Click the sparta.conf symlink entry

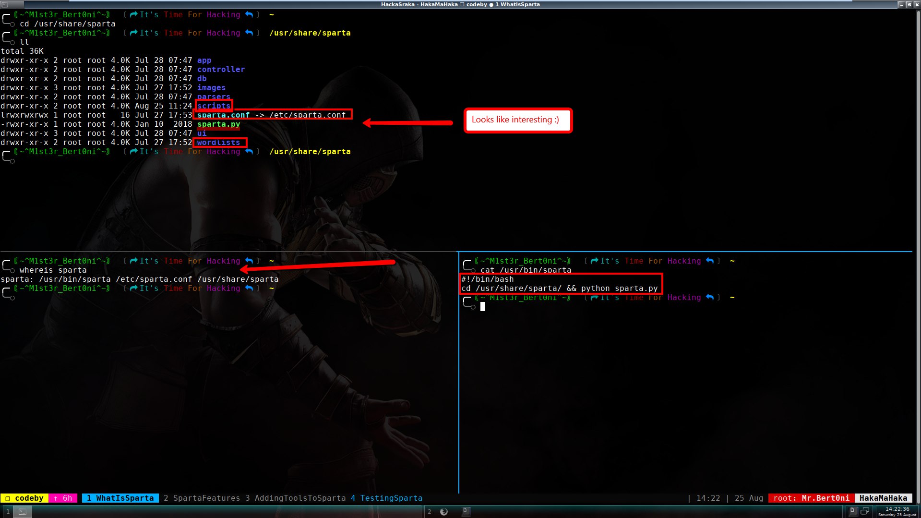271,115
